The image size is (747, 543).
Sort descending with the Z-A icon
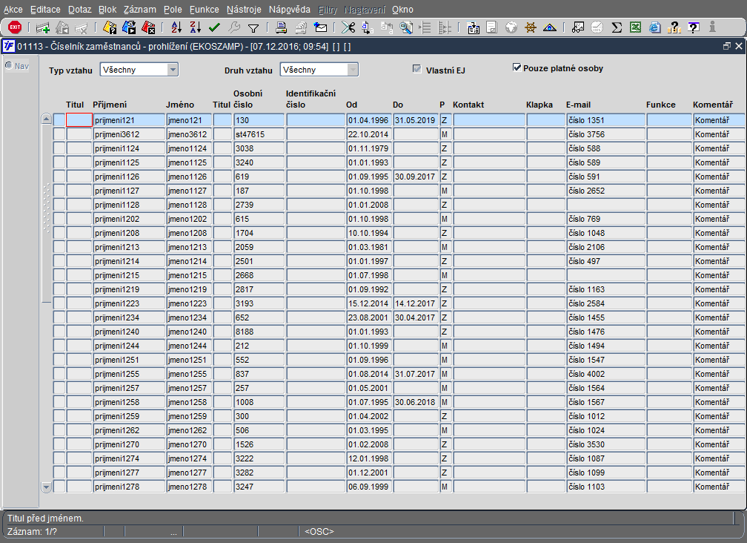(x=196, y=27)
